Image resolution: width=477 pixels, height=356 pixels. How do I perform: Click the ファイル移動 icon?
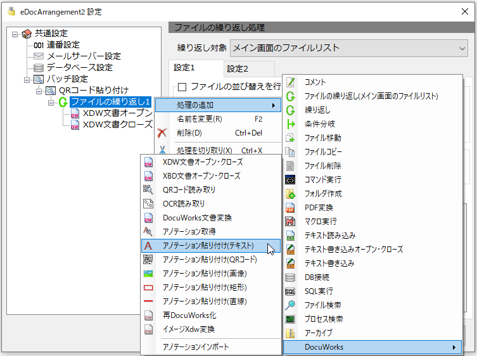pyautogui.click(x=291, y=138)
